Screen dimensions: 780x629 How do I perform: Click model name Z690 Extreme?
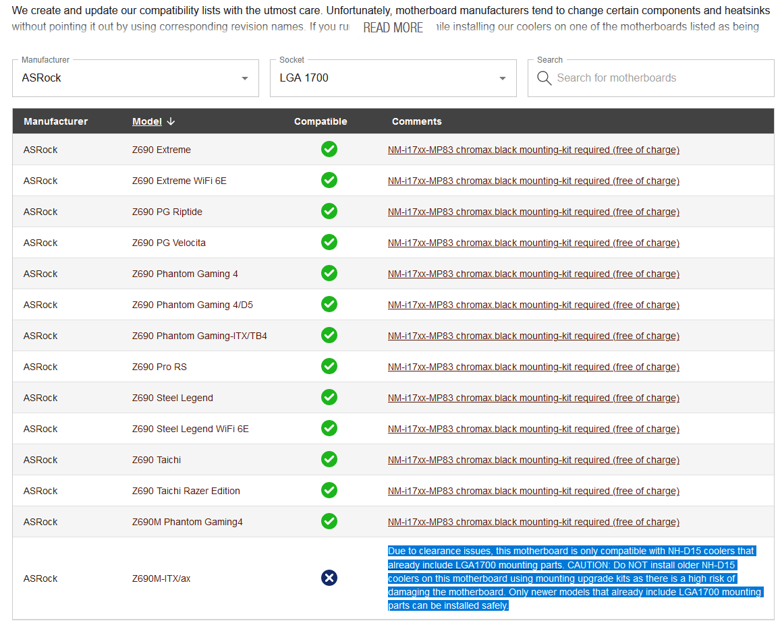coord(161,150)
